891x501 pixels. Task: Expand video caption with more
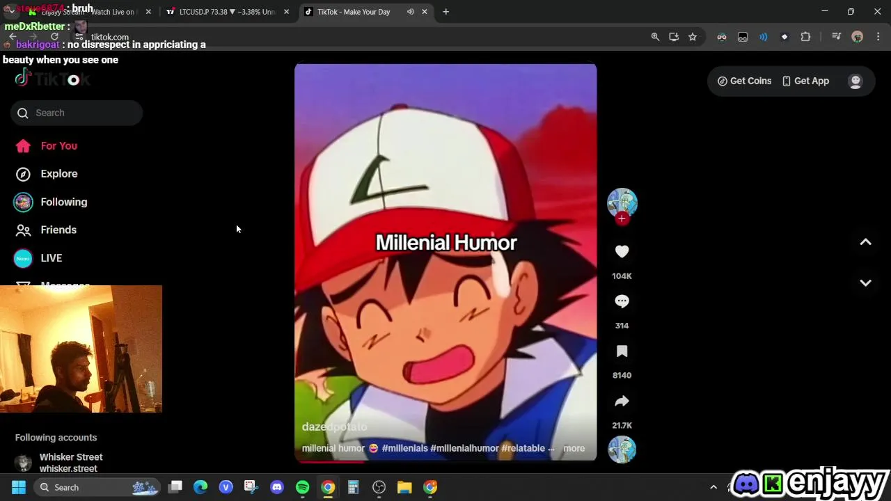click(574, 448)
